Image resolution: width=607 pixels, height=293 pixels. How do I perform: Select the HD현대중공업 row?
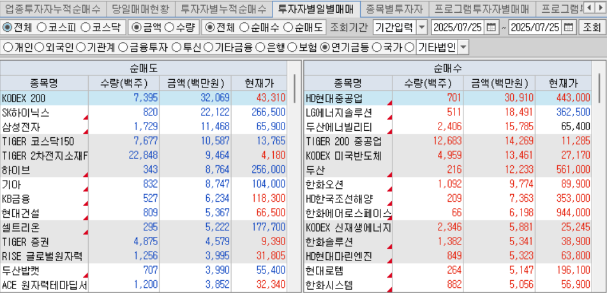pos(448,98)
